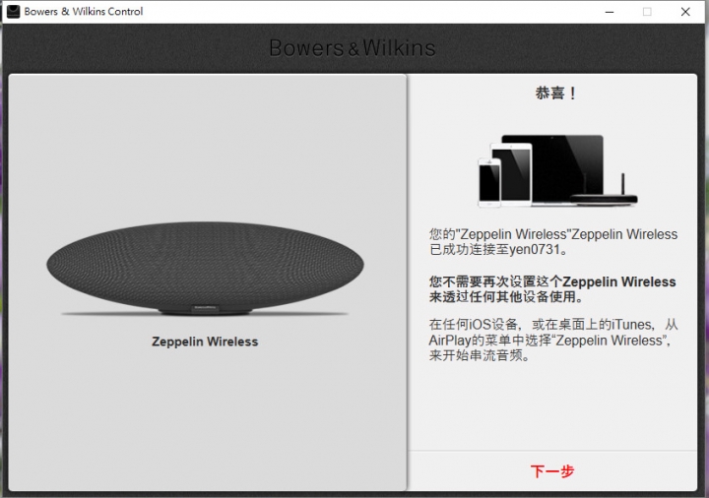Close the Bowers & Wilkins Control window
The image size is (709, 498).
click(x=685, y=12)
